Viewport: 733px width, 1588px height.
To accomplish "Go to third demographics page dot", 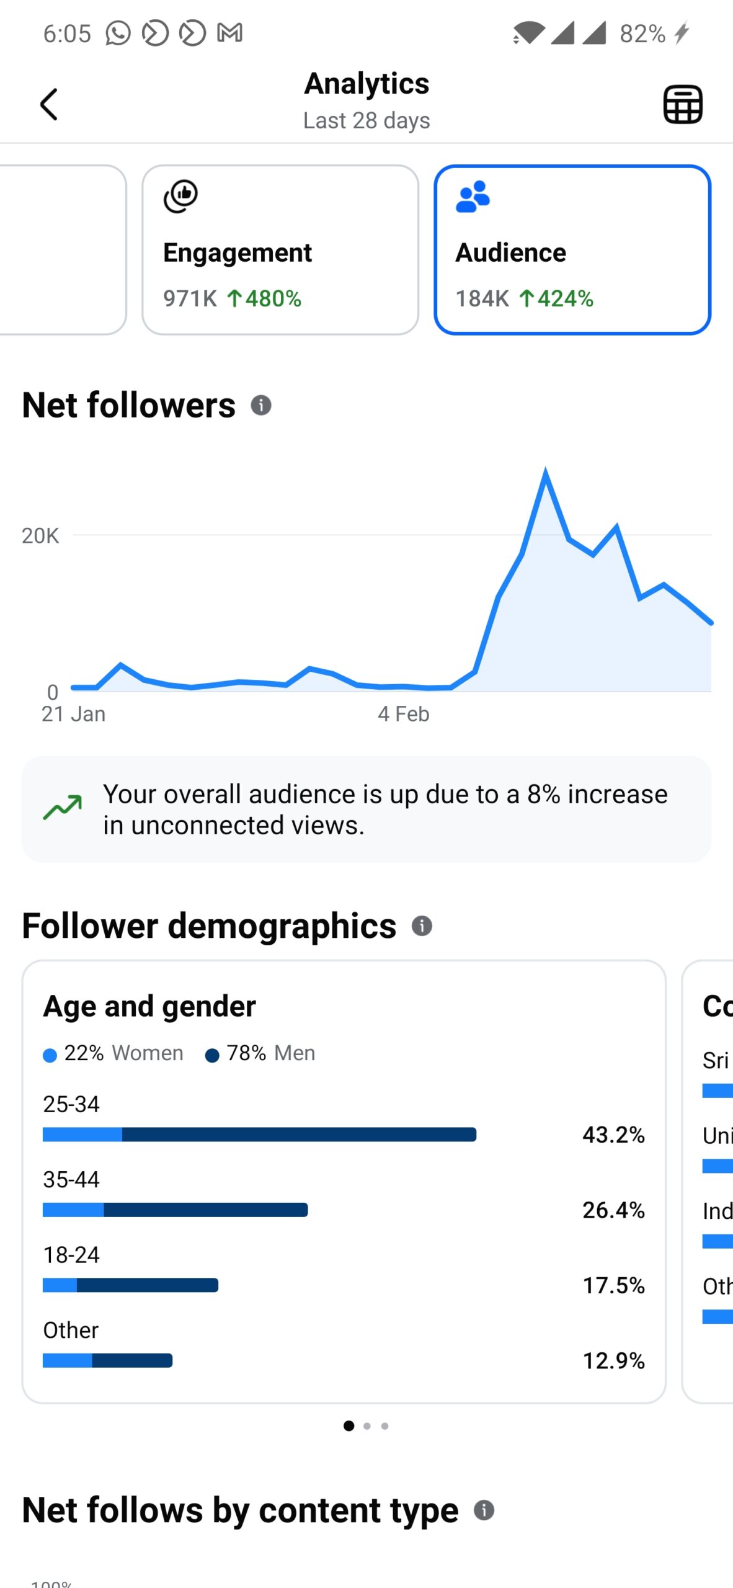I will click(x=385, y=1426).
